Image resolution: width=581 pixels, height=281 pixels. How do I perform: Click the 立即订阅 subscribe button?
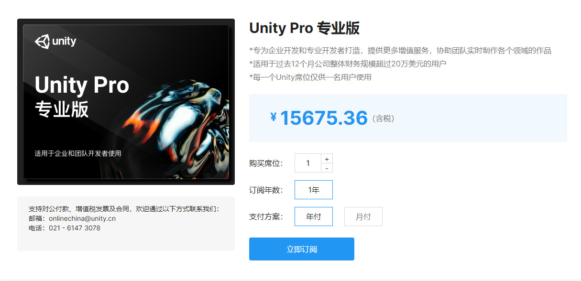pyautogui.click(x=302, y=249)
